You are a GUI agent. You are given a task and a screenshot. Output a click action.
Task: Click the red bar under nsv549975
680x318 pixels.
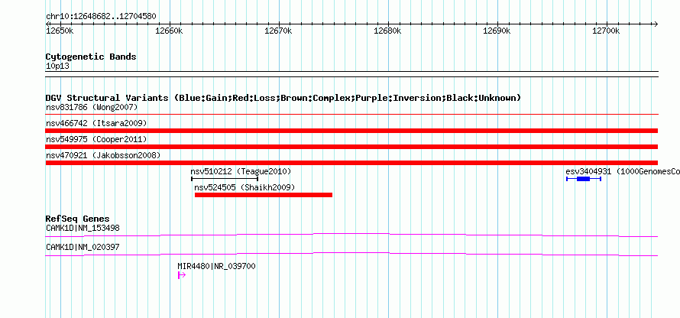351,147
